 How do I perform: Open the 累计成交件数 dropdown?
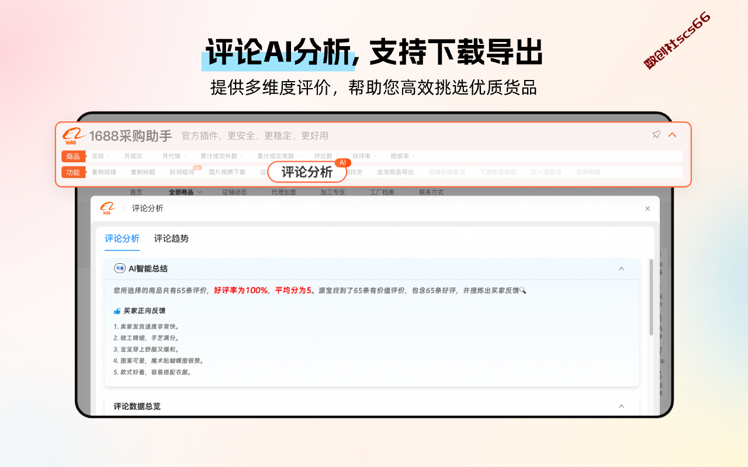[x=221, y=156]
